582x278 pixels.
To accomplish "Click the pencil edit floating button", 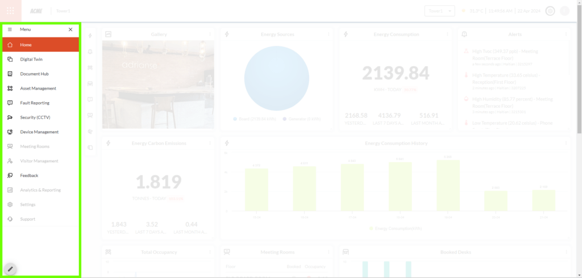I will [10, 269].
